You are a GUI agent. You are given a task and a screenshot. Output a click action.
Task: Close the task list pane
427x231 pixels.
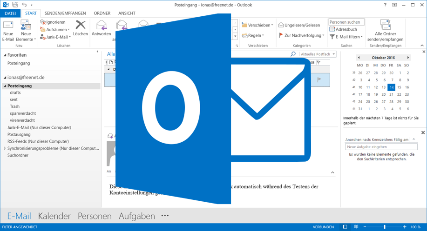pyautogui.click(x=423, y=132)
